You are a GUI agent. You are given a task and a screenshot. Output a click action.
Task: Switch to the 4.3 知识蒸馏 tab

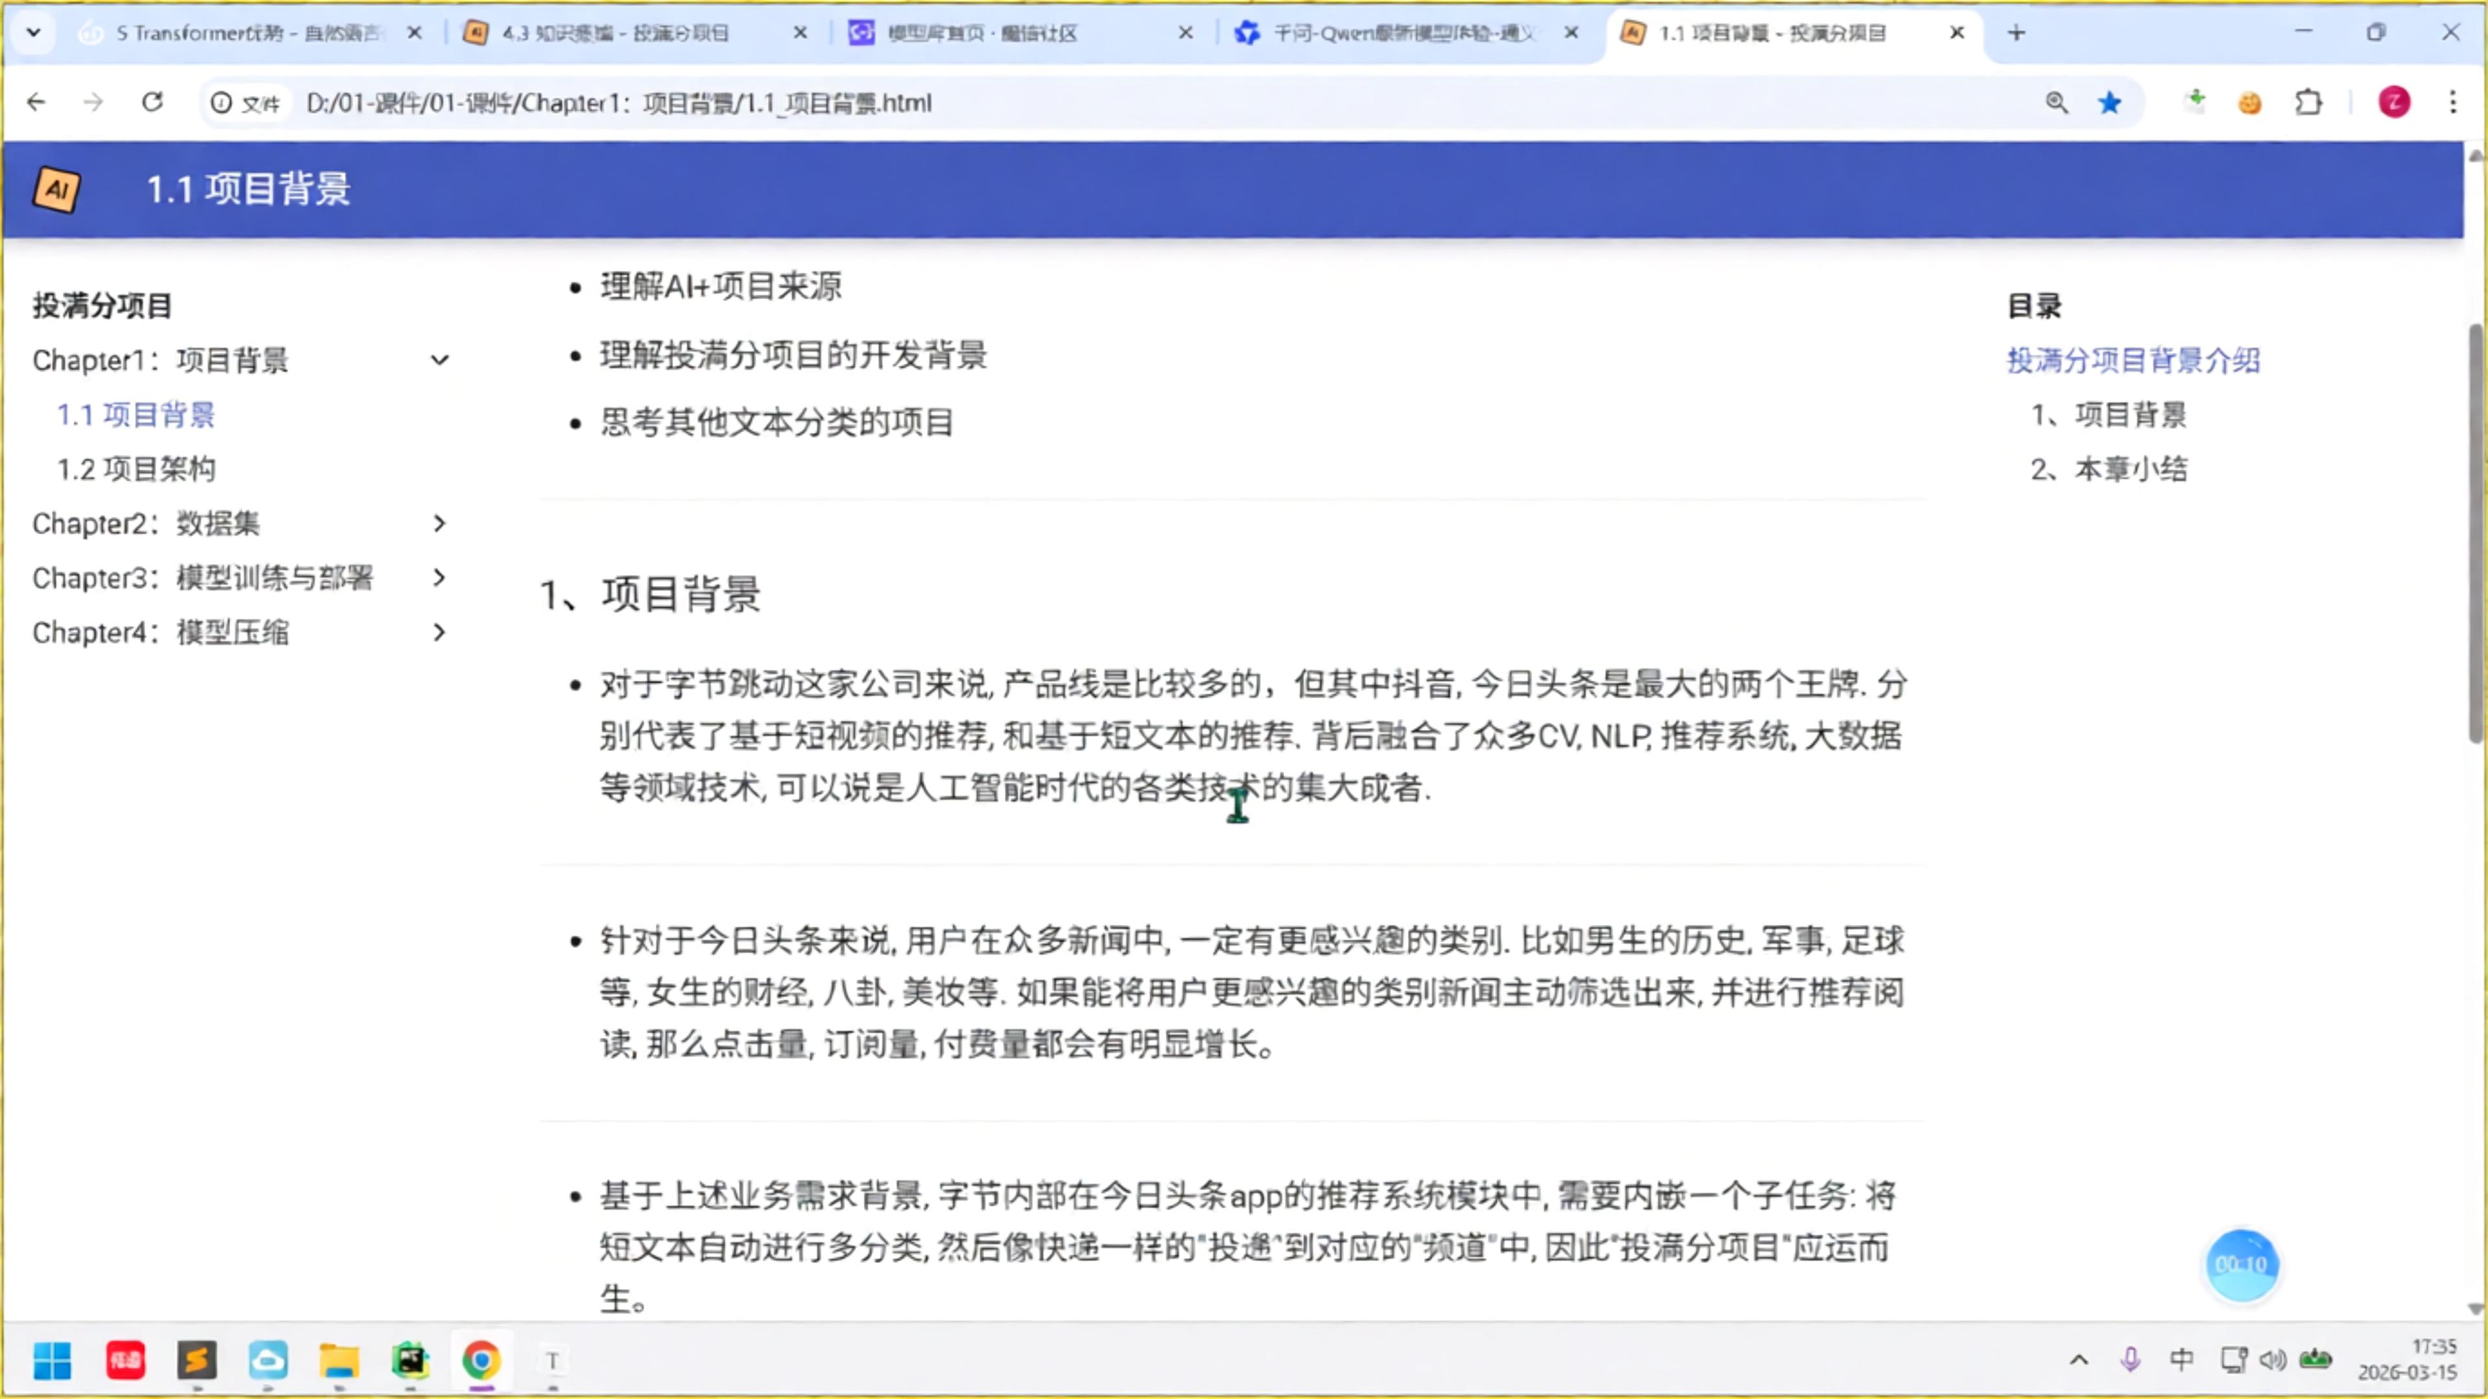point(618,33)
